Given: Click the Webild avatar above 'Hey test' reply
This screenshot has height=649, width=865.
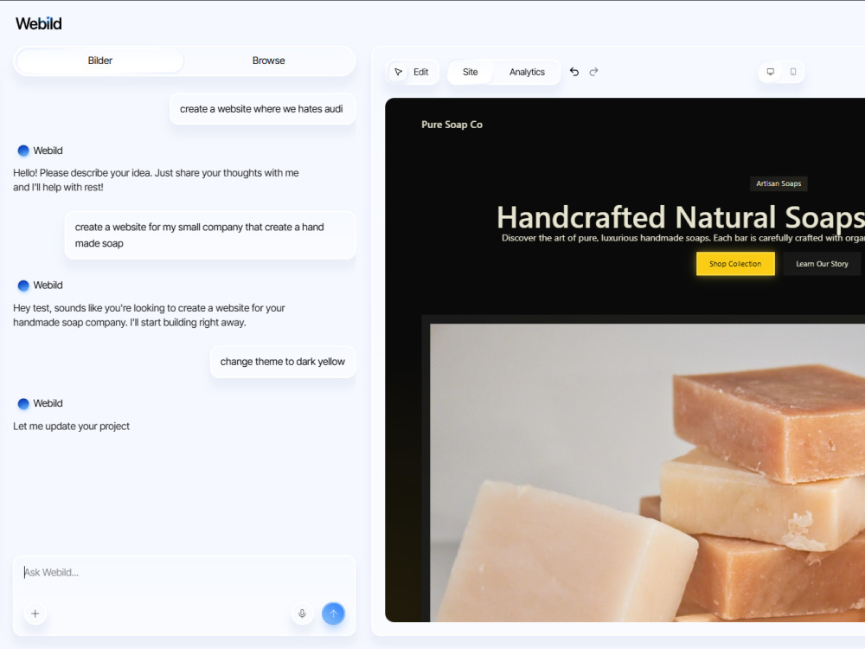Looking at the screenshot, I should click(x=23, y=286).
